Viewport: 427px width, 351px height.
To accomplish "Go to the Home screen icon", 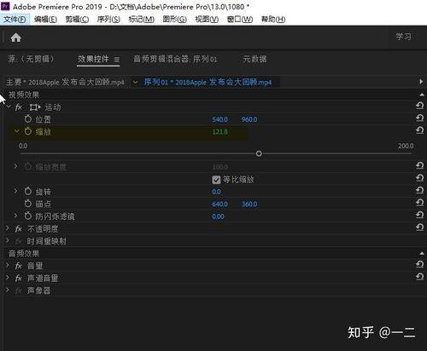I will [x=16, y=37].
